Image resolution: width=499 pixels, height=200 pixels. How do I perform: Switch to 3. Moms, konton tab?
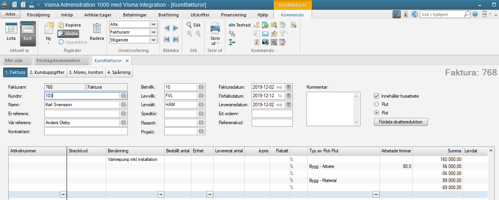click(x=86, y=72)
